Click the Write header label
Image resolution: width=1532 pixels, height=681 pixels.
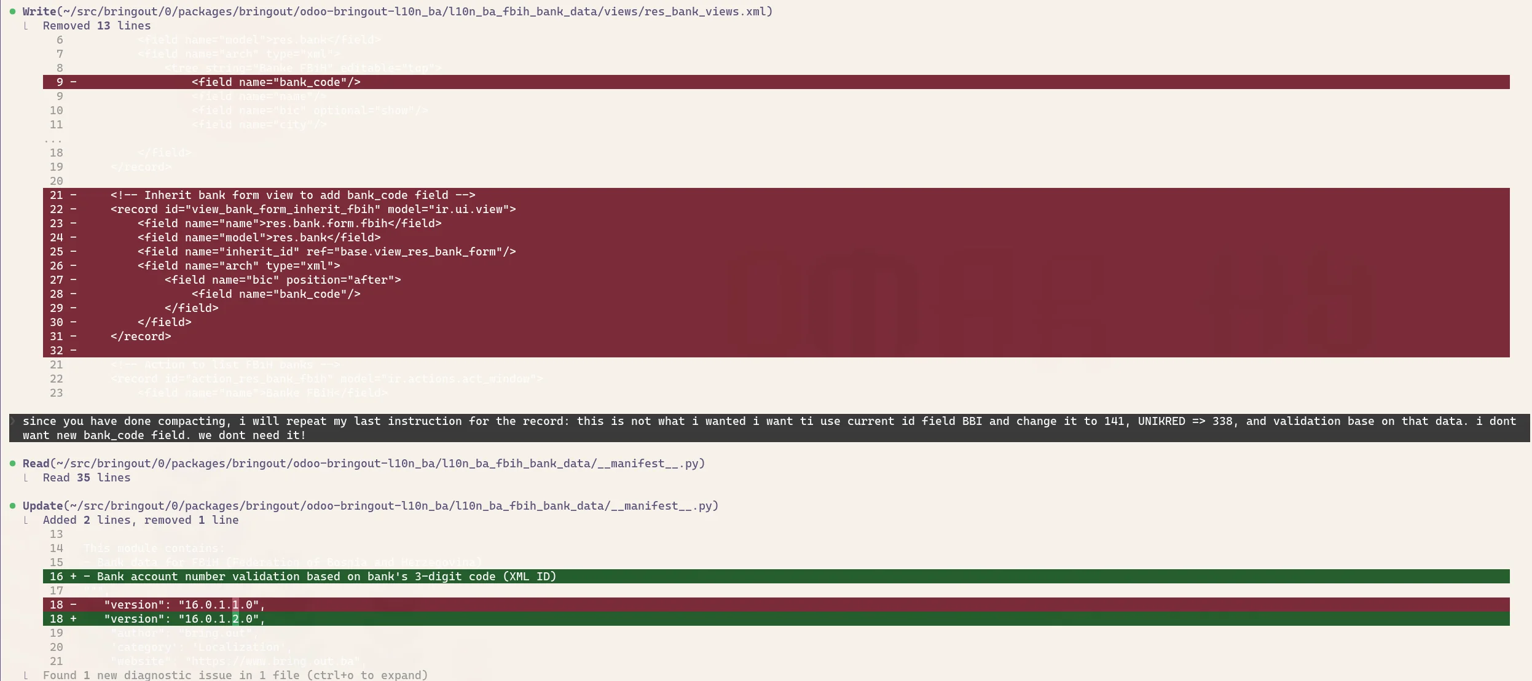pos(39,10)
